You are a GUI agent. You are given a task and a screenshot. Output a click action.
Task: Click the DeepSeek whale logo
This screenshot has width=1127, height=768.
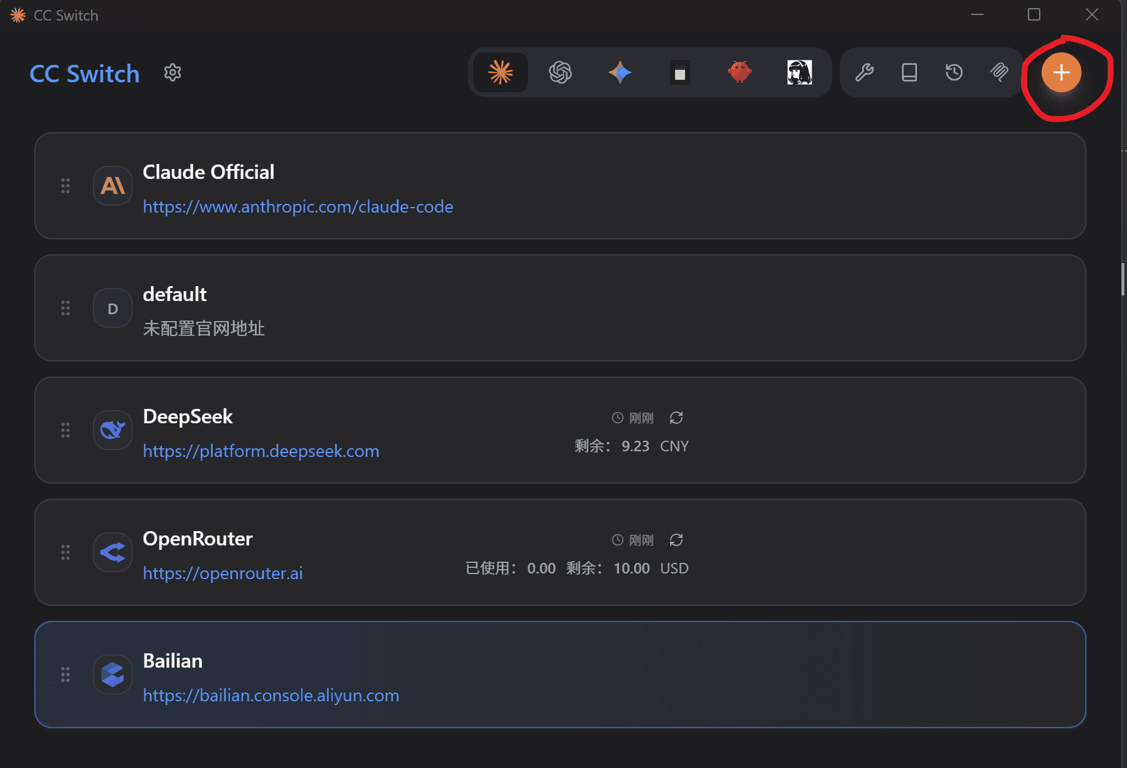point(113,430)
